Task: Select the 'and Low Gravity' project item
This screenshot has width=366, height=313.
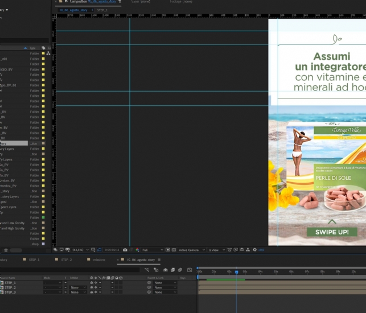Action: [x=13, y=223]
